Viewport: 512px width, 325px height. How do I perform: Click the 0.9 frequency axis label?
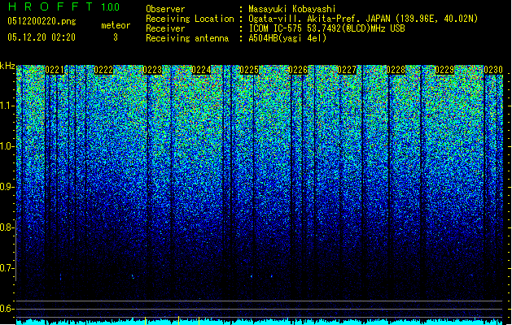(7, 187)
